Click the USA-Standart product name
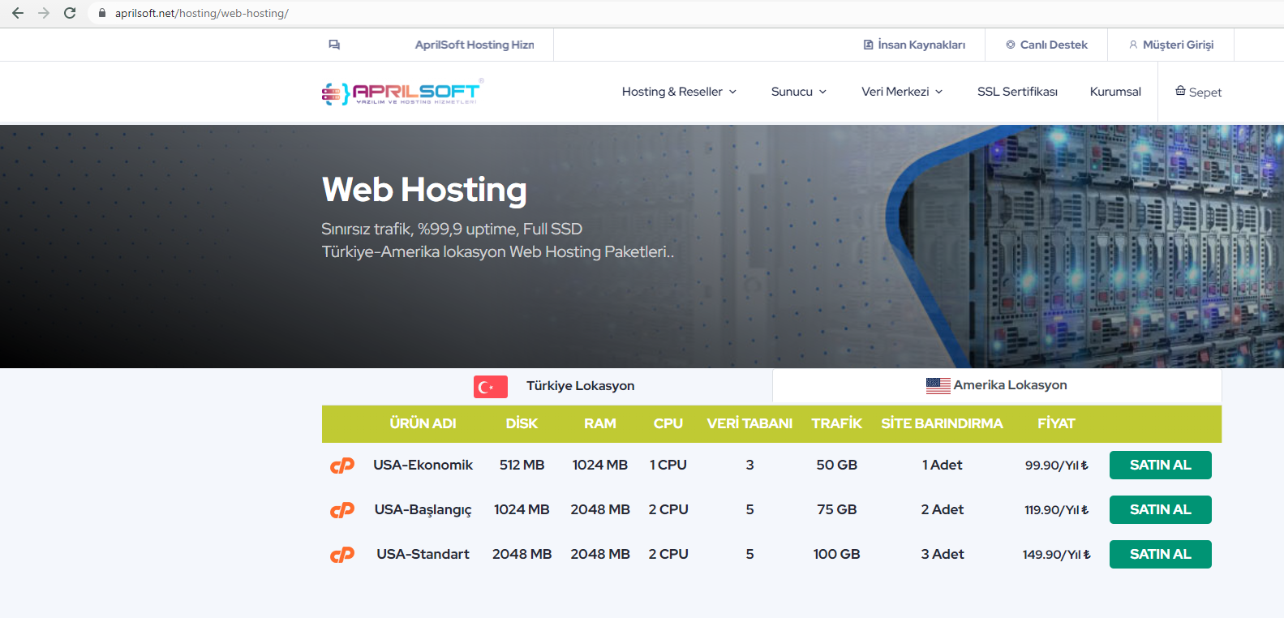Viewport: 1284px width, 618px height. 423,554
